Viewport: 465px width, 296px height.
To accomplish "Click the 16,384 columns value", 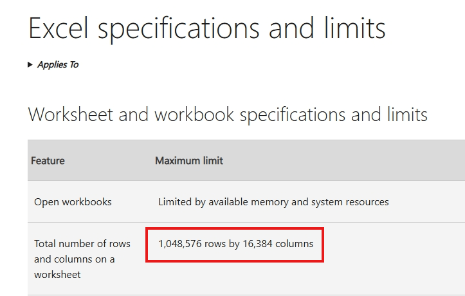I will pyautogui.click(x=278, y=244).
